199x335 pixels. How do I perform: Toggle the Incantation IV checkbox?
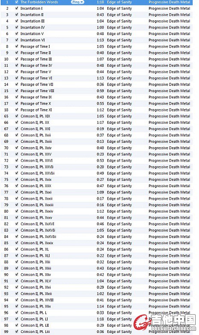point(17,27)
